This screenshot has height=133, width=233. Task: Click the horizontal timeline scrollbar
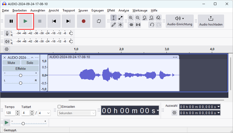[x=146, y=100]
